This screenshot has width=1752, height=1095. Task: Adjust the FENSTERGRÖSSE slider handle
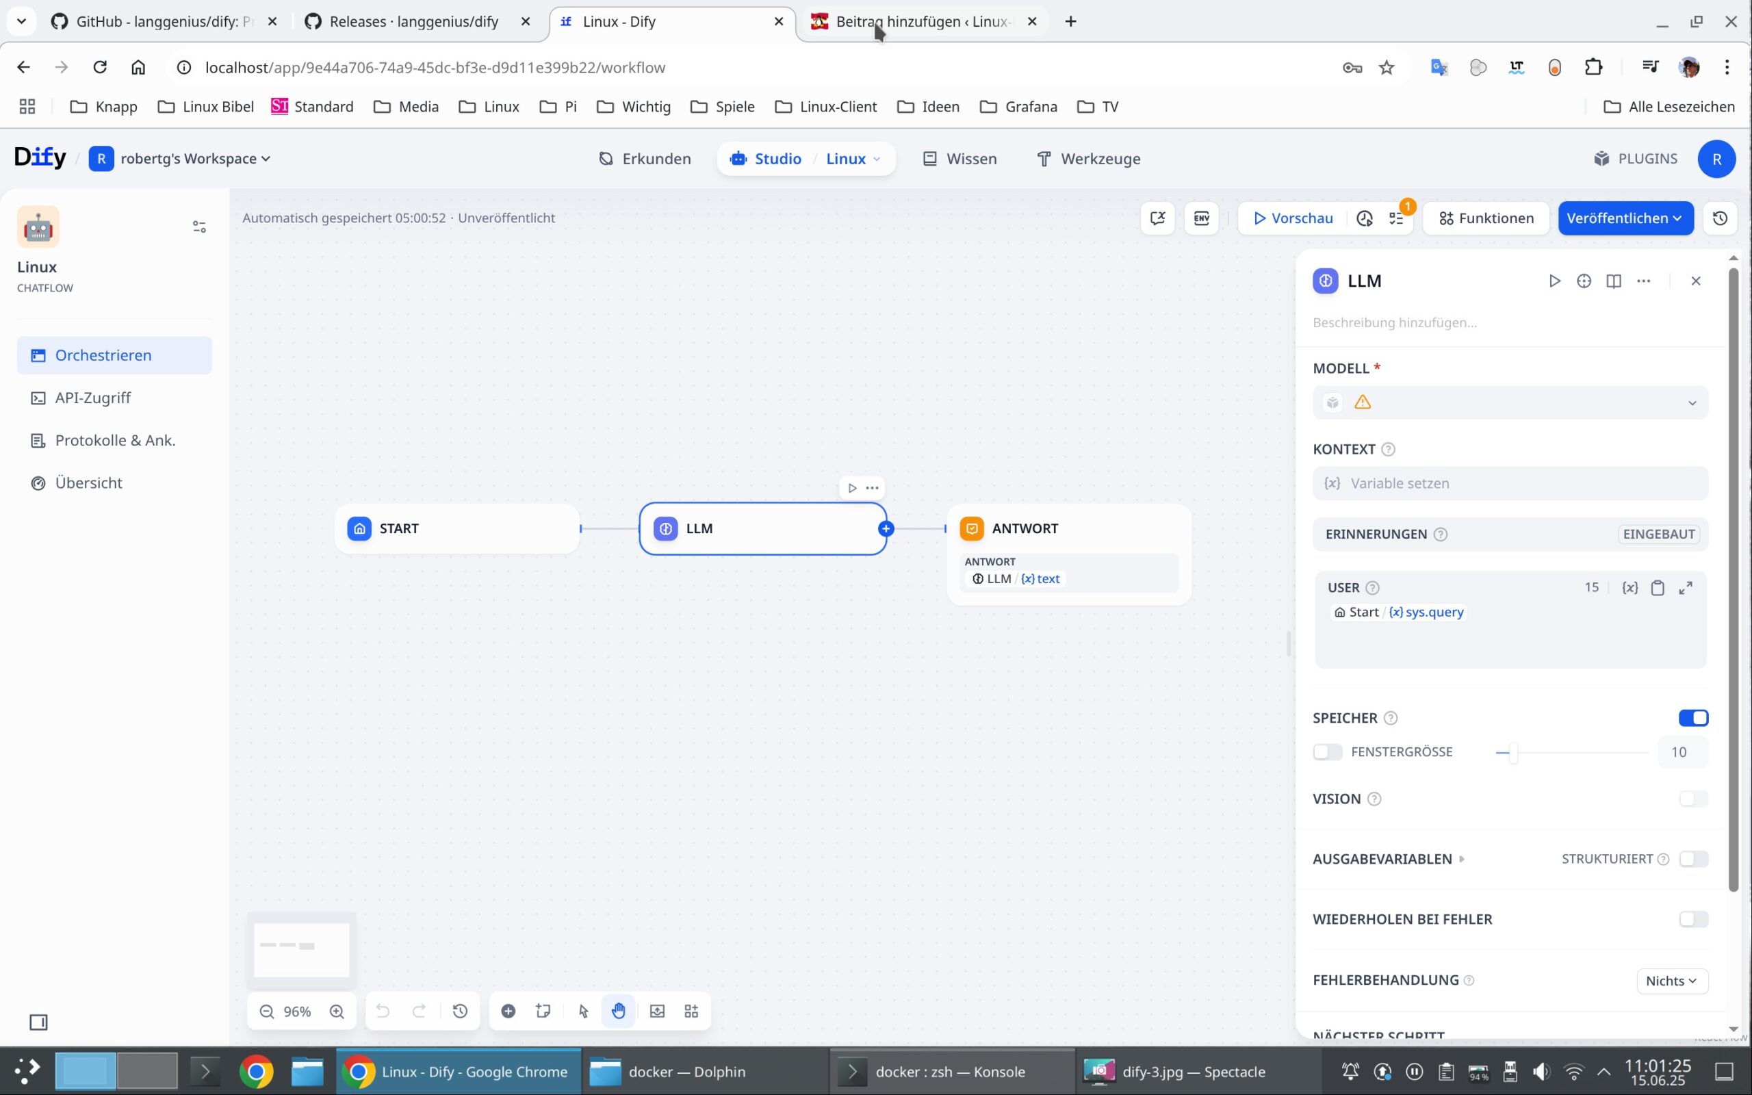1512,752
